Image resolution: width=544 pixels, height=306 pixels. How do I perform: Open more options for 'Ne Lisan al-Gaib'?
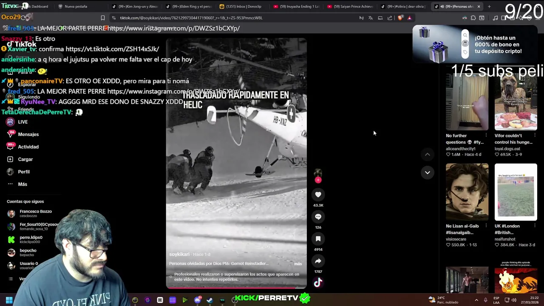coord(486,226)
